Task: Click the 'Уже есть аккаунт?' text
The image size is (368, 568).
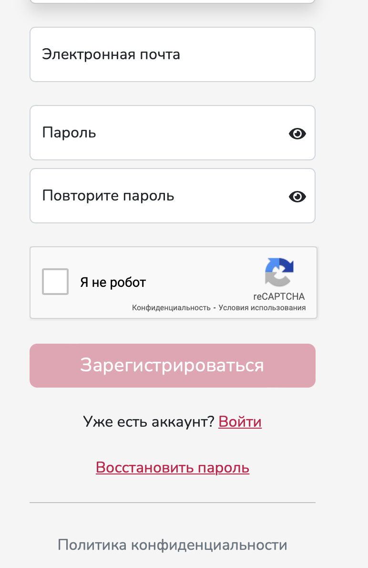Action: (x=148, y=422)
